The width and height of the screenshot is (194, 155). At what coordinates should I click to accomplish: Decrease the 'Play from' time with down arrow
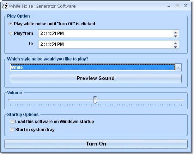click(175, 36)
